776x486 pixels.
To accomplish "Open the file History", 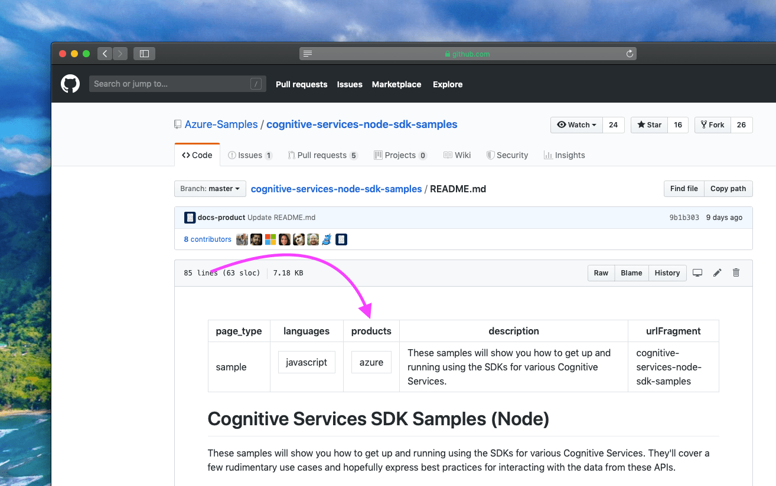I will 667,272.
